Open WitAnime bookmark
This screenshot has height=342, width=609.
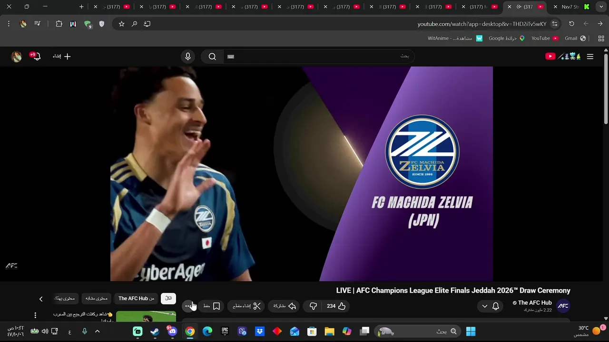click(455, 38)
